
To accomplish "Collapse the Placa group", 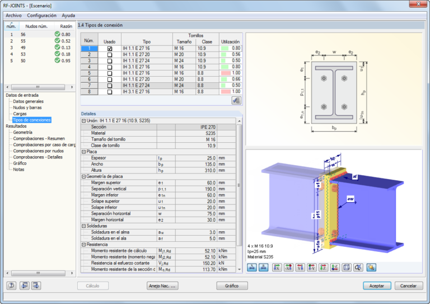I will tap(83, 152).
